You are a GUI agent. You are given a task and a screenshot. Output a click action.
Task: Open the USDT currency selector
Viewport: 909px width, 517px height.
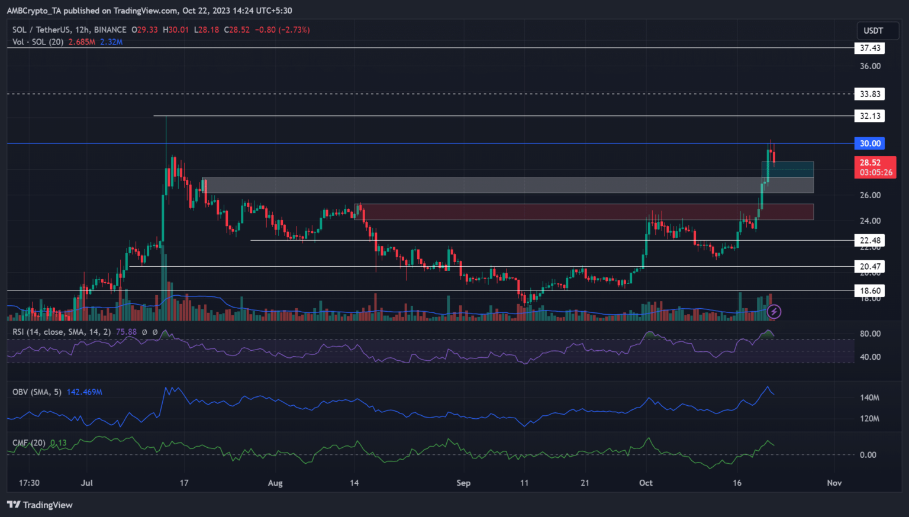pos(873,31)
